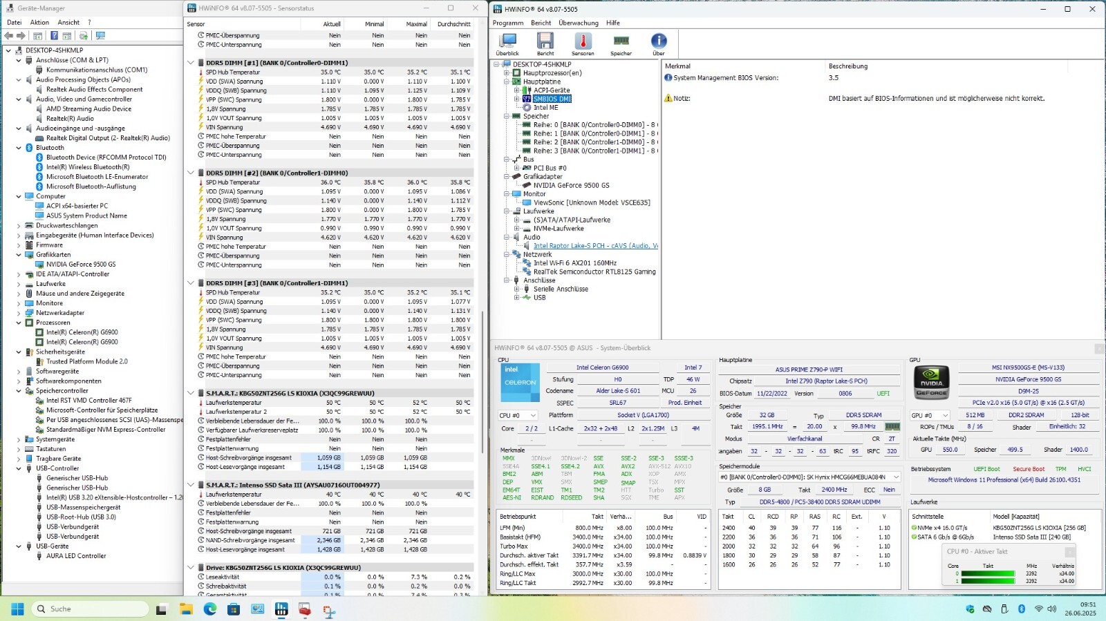Click the volume icon in the system tray

[x=1051, y=609]
